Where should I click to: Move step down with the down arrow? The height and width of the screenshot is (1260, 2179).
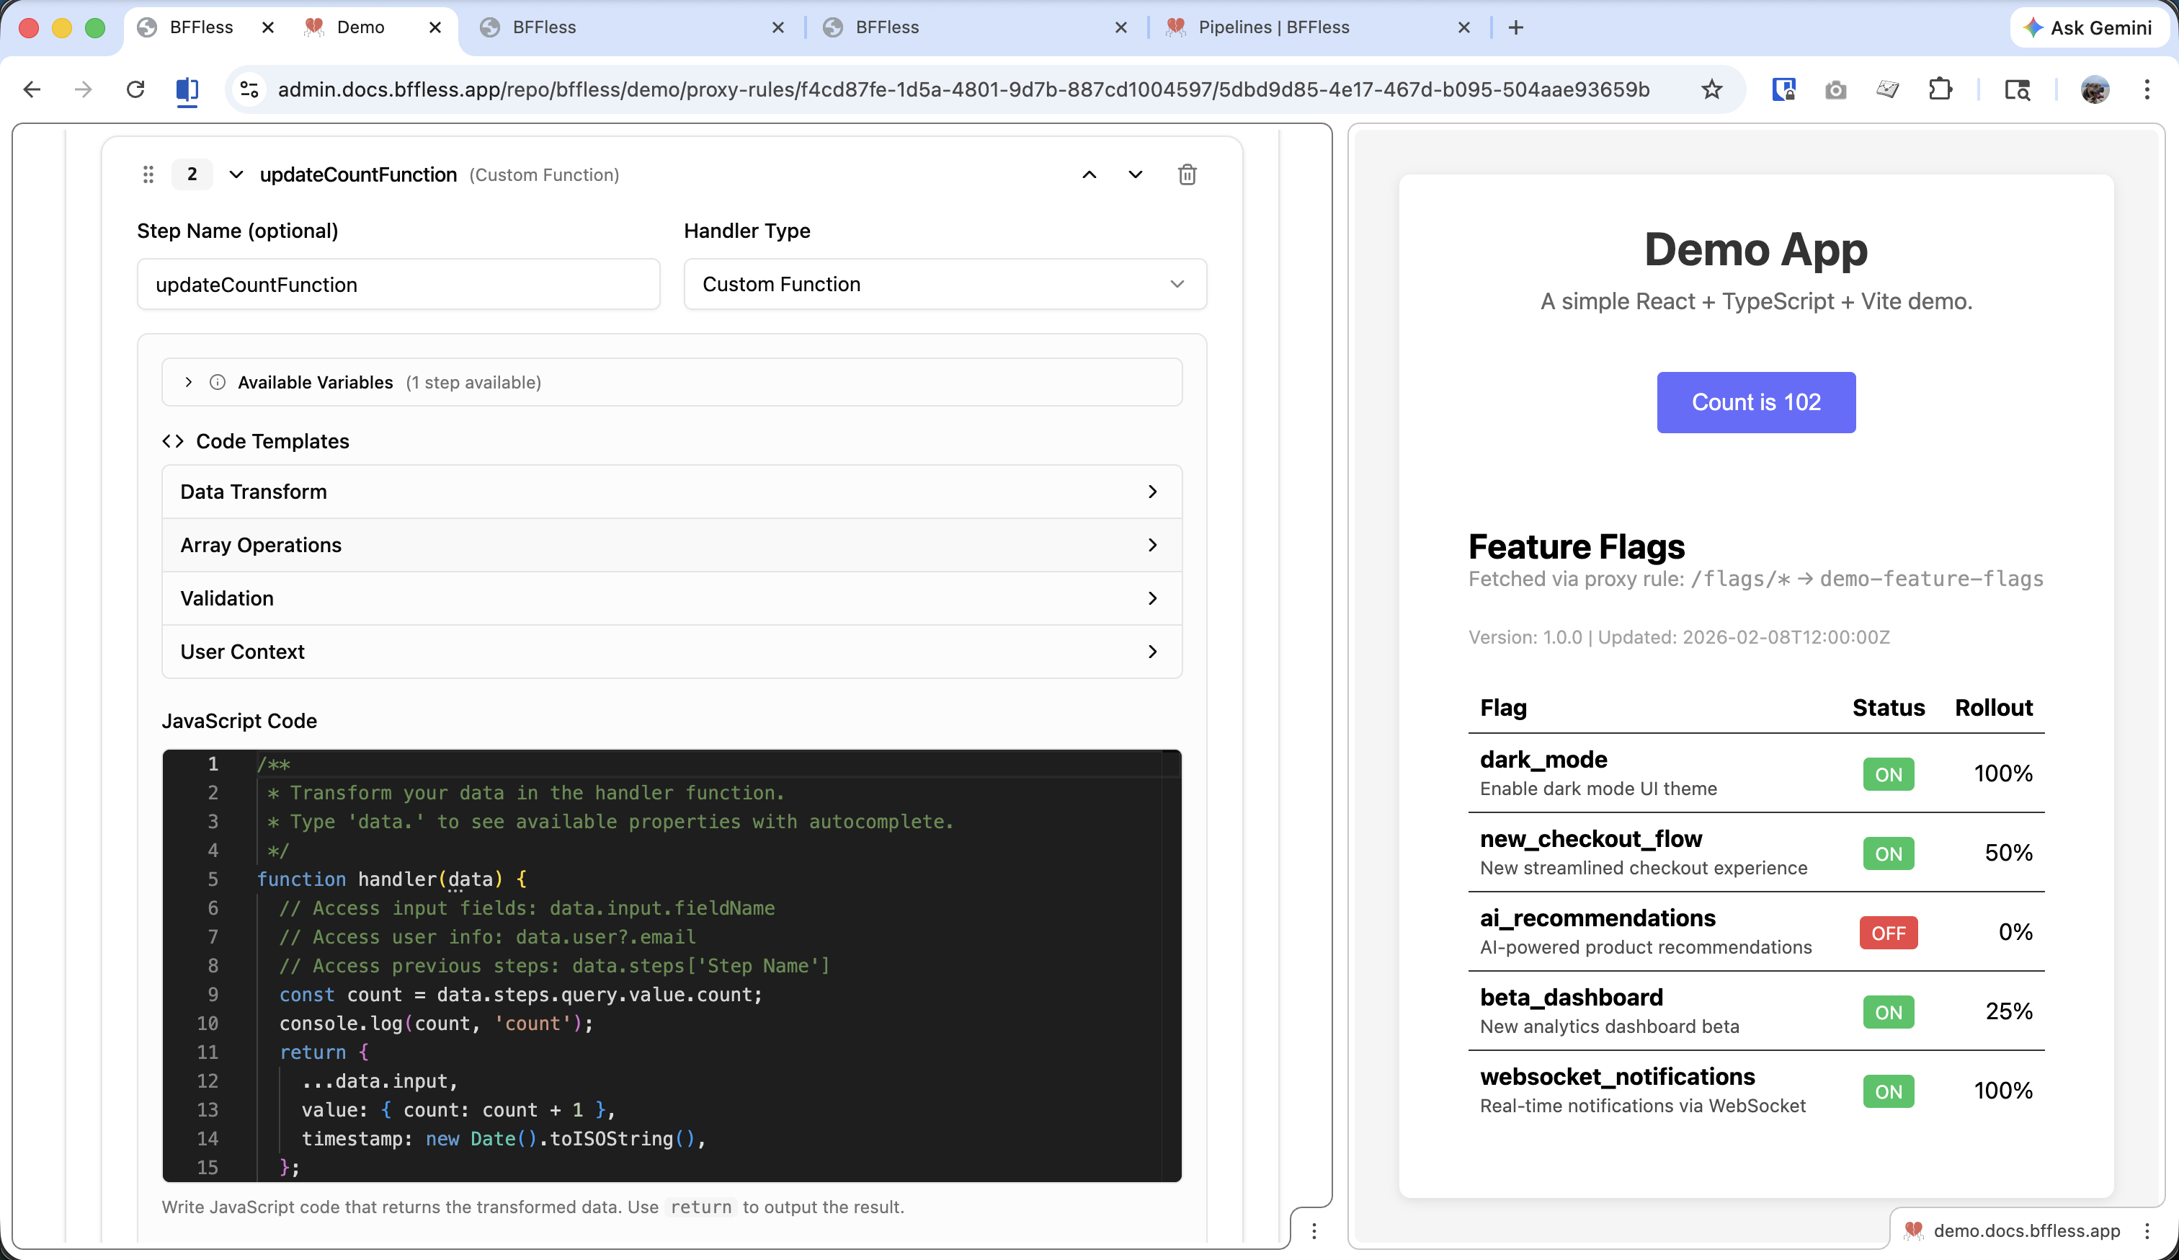coord(1136,174)
